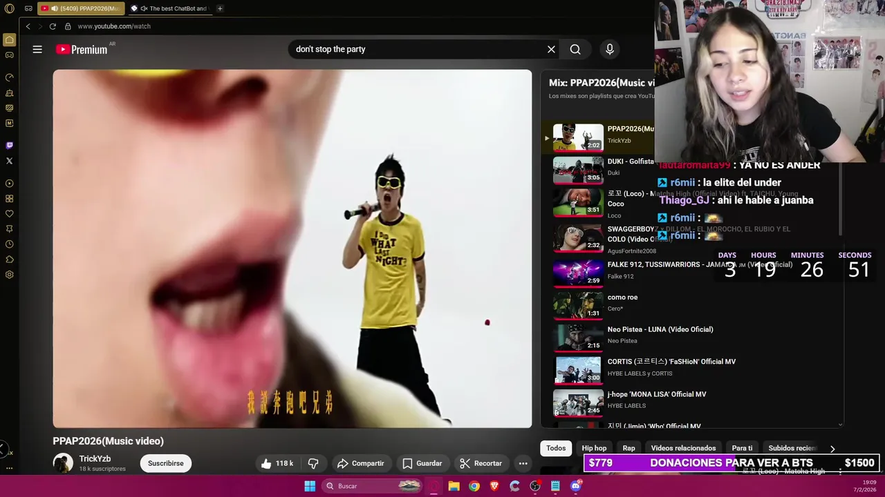Select the Videos relacionados chip
Viewport: 885px width, 497px height.
click(x=683, y=448)
